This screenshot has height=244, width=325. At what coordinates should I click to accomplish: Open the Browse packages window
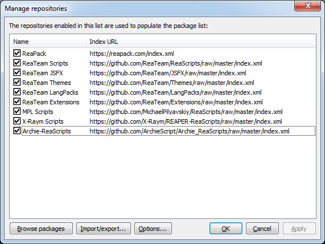pos(41,229)
